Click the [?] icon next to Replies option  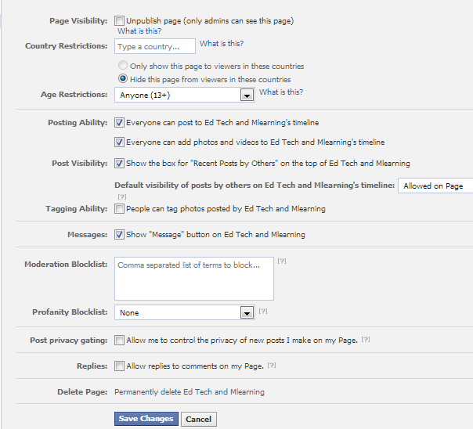coord(271,366)
